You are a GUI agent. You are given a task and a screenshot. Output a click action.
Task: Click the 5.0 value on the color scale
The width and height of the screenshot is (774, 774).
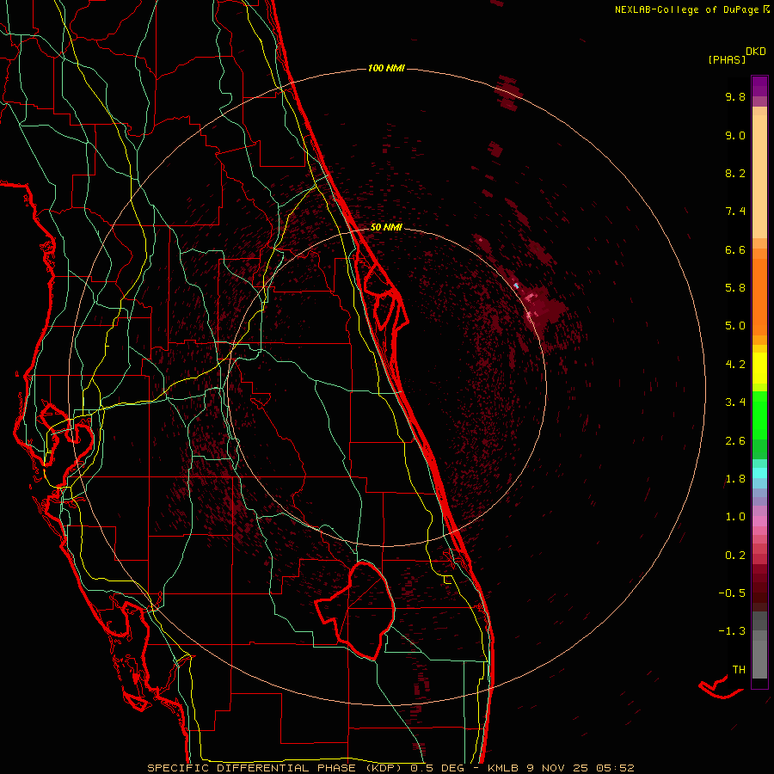735,326
